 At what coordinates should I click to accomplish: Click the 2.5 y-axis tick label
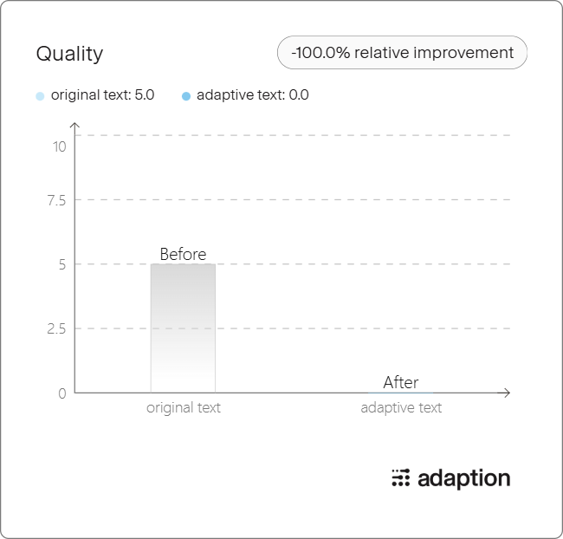click(56, 328)
